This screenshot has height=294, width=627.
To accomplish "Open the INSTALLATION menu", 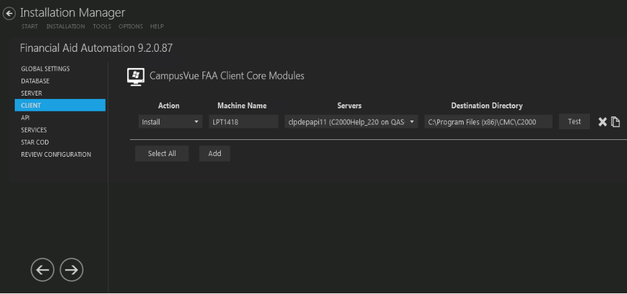I will pos(65,26).
